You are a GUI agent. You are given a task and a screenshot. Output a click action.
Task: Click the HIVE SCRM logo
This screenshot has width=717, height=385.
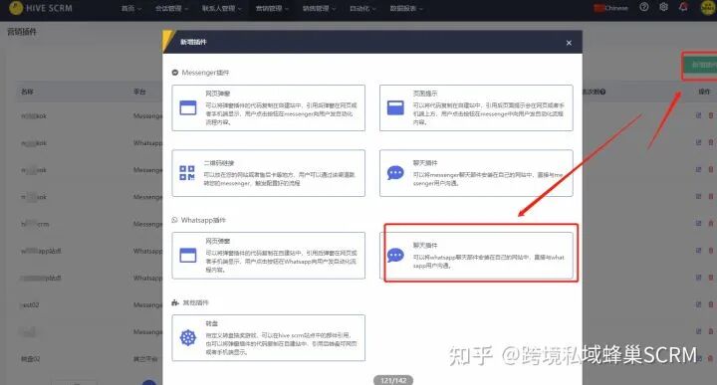point(40,8)
